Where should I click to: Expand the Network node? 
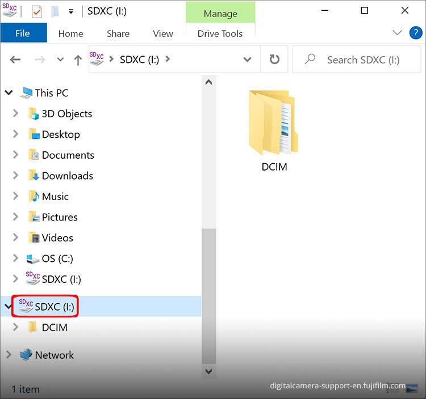[9, 355]
